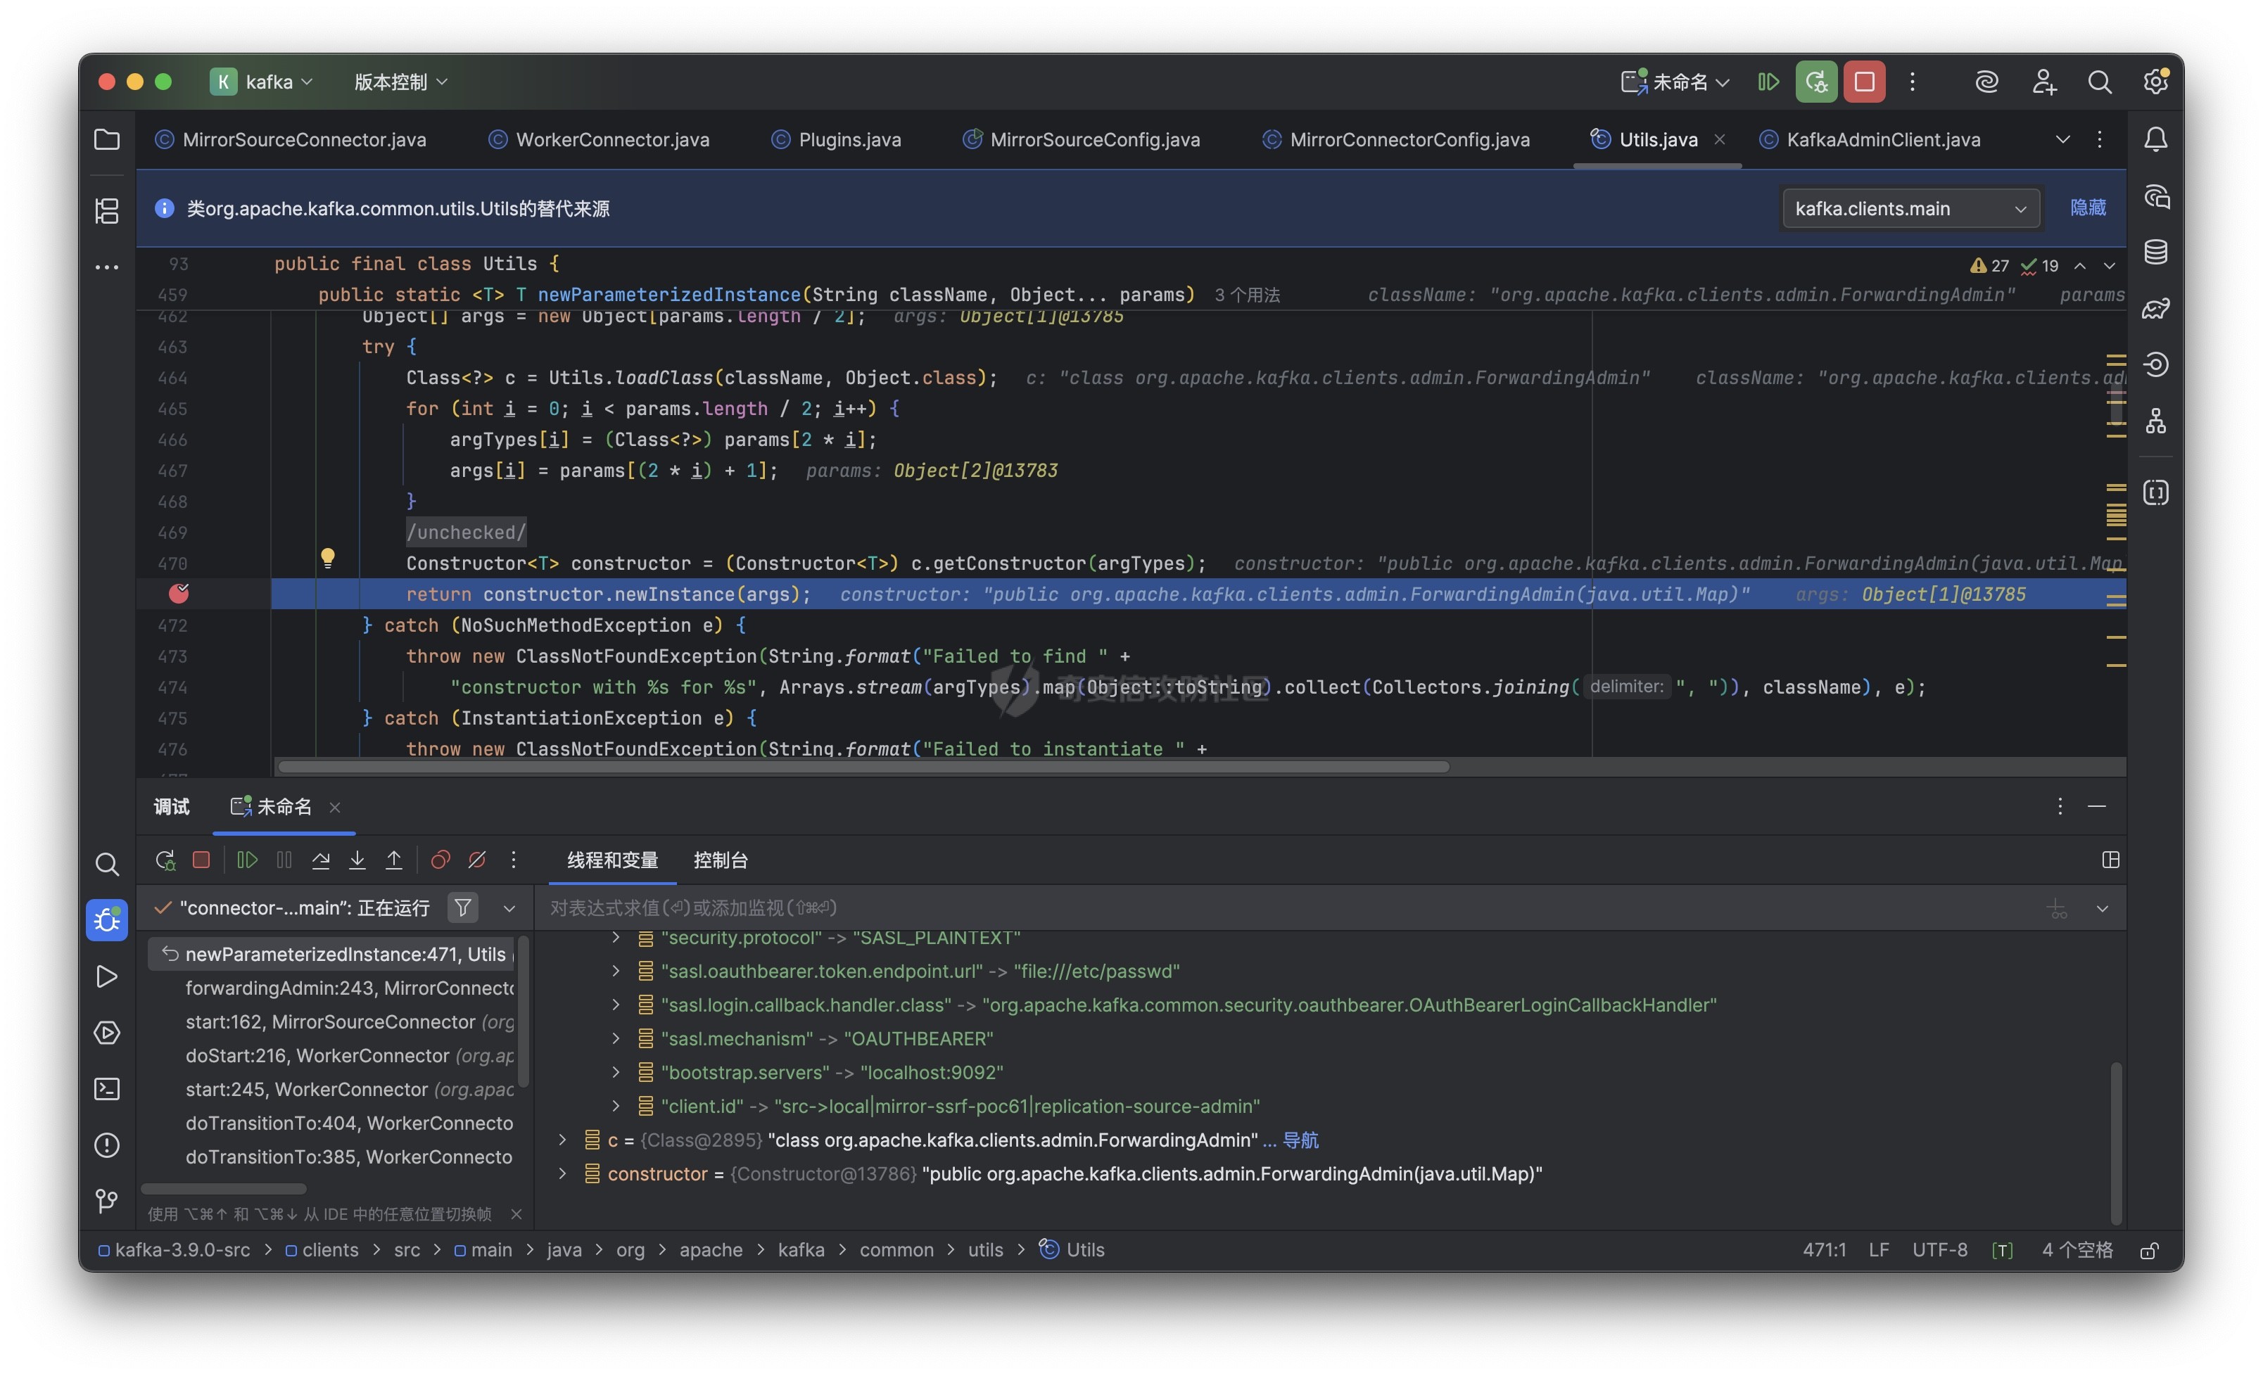Click the variables pane vertical scrollbar
Viewport: 2263px width, 1376px height.
2116,1143
